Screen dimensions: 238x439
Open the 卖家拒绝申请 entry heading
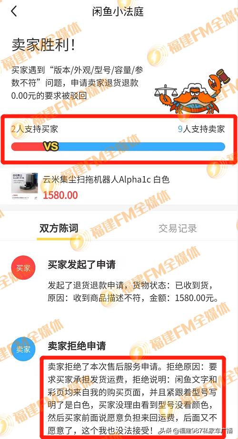(77, 345)
